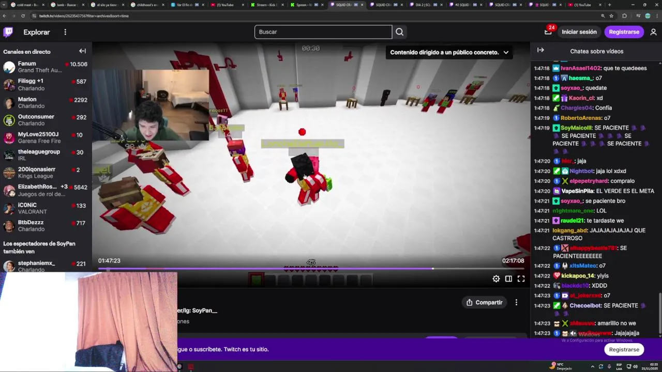Click chat username IvanAsael1402
The width and height of the screenshot is (662, 372).
click(x=580, y=68)
